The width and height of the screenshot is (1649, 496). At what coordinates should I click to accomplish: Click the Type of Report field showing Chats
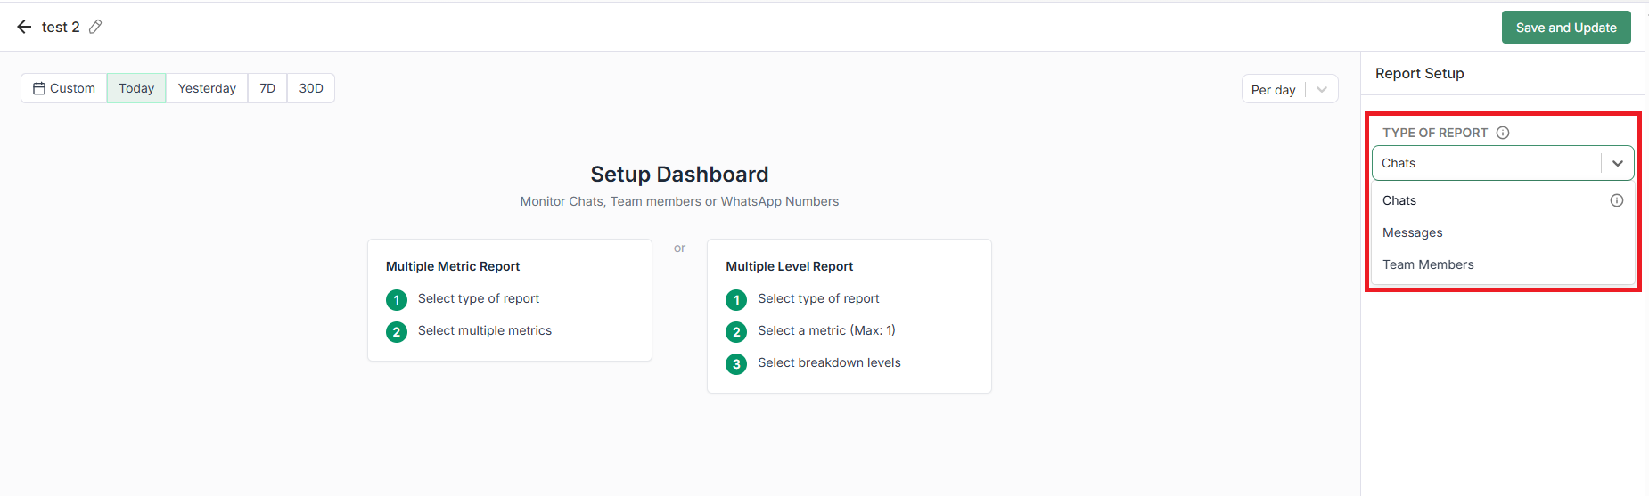(x=1485, y=163)
